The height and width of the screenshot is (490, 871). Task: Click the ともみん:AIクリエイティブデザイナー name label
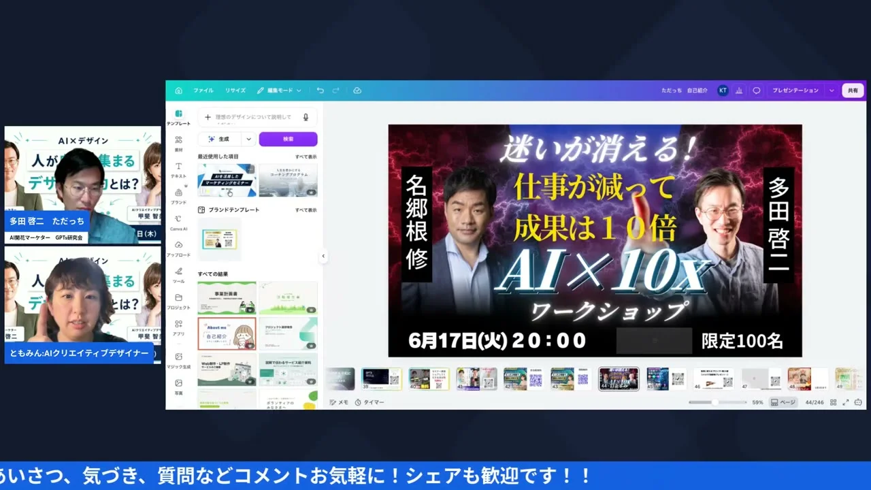coord(78,353)
